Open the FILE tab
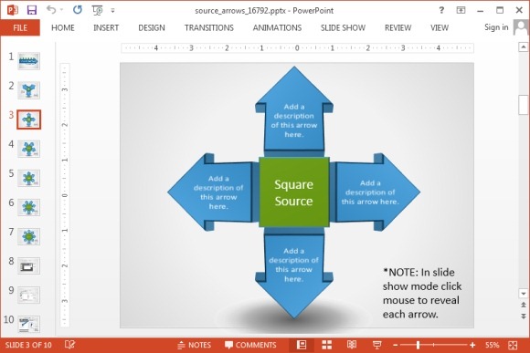 (20, 27)
